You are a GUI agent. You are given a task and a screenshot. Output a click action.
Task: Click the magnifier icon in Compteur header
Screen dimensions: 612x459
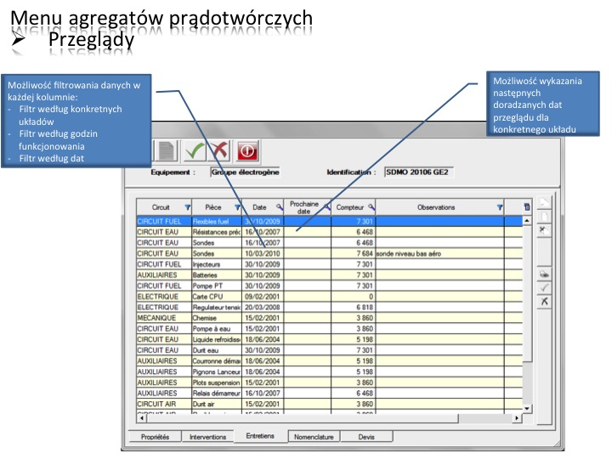point(370,207)
